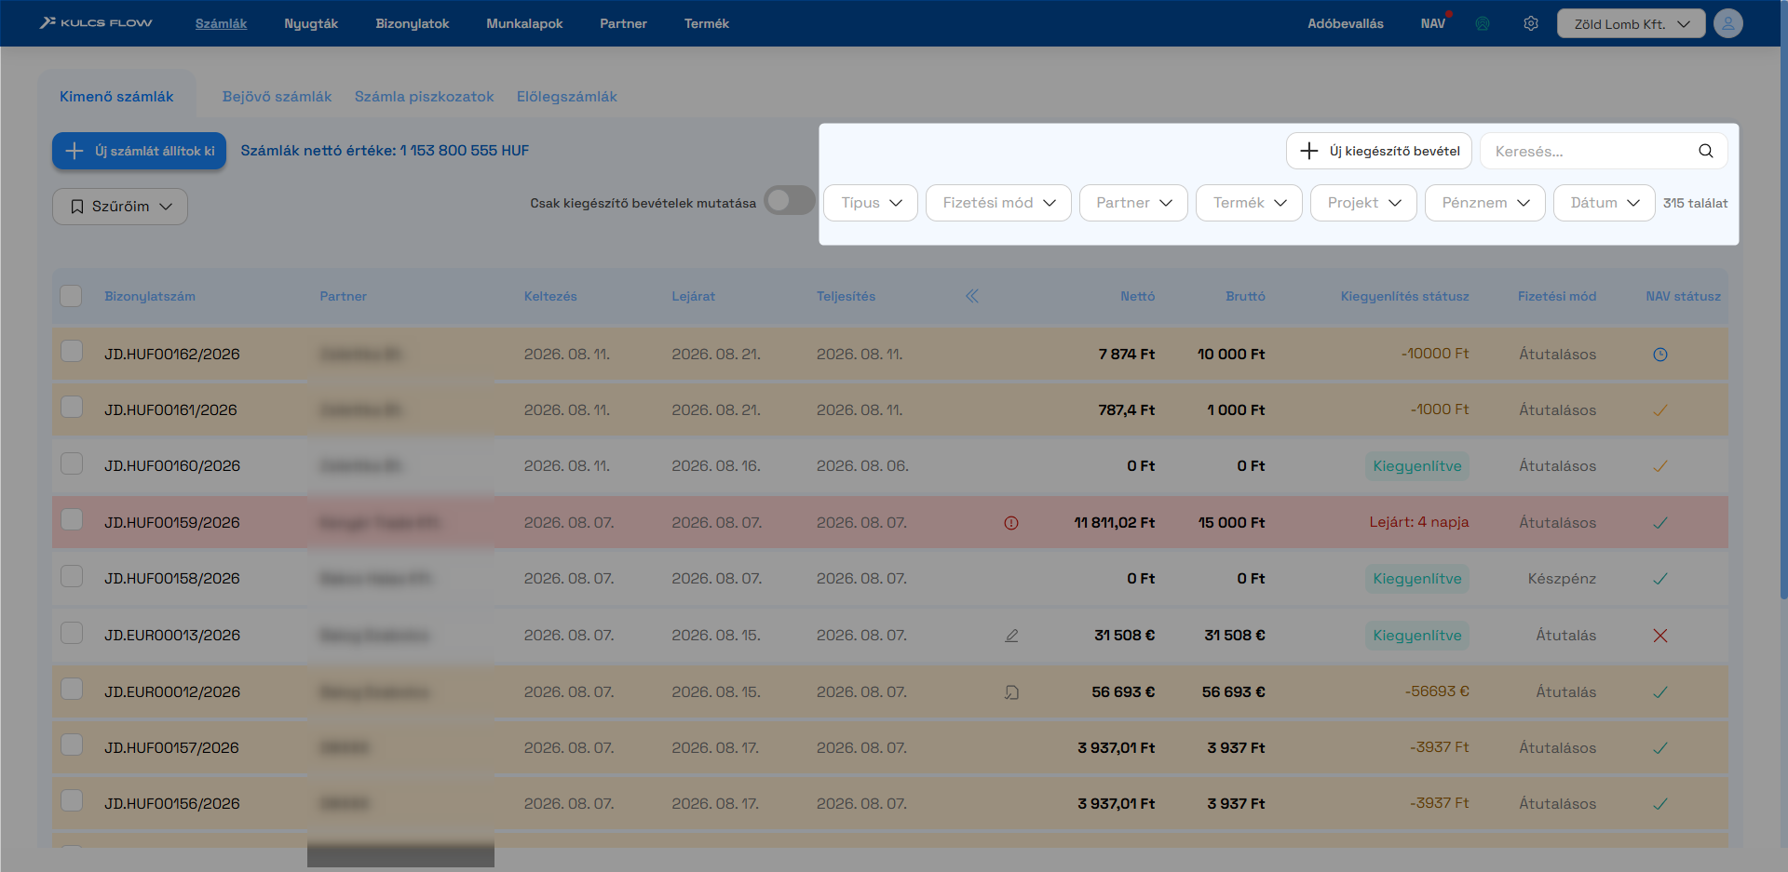This screenshot has height=872, width=1788.
Task: Toggle Csak kiegészítő bevételek mutatása switch
Action: (789, 200)
